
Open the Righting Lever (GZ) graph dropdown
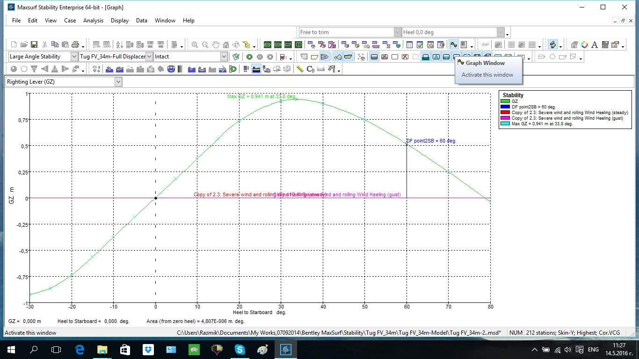click(x=118, y=82)
